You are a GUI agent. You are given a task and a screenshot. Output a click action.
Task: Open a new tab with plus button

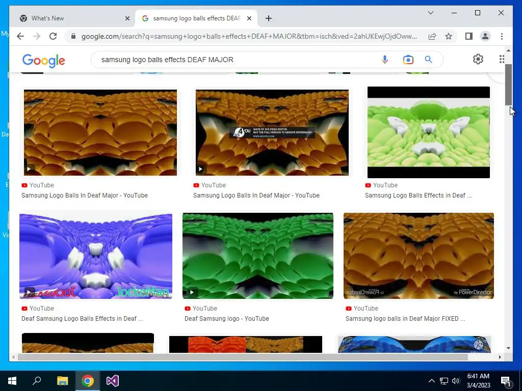(269, 18)
